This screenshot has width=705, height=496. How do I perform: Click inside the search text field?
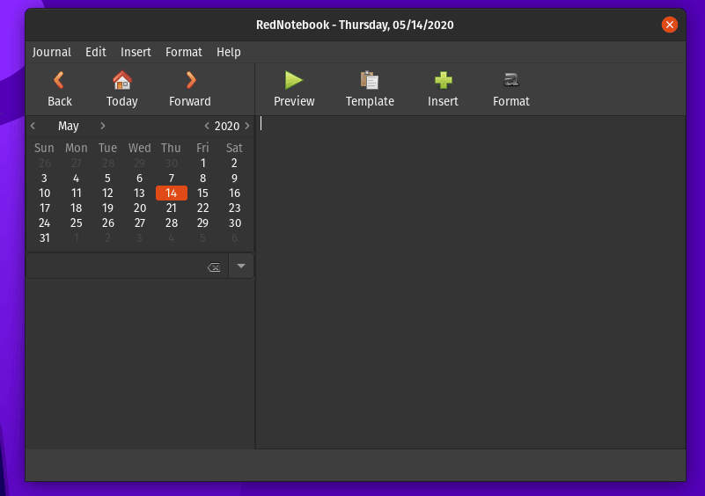point(114,266)
